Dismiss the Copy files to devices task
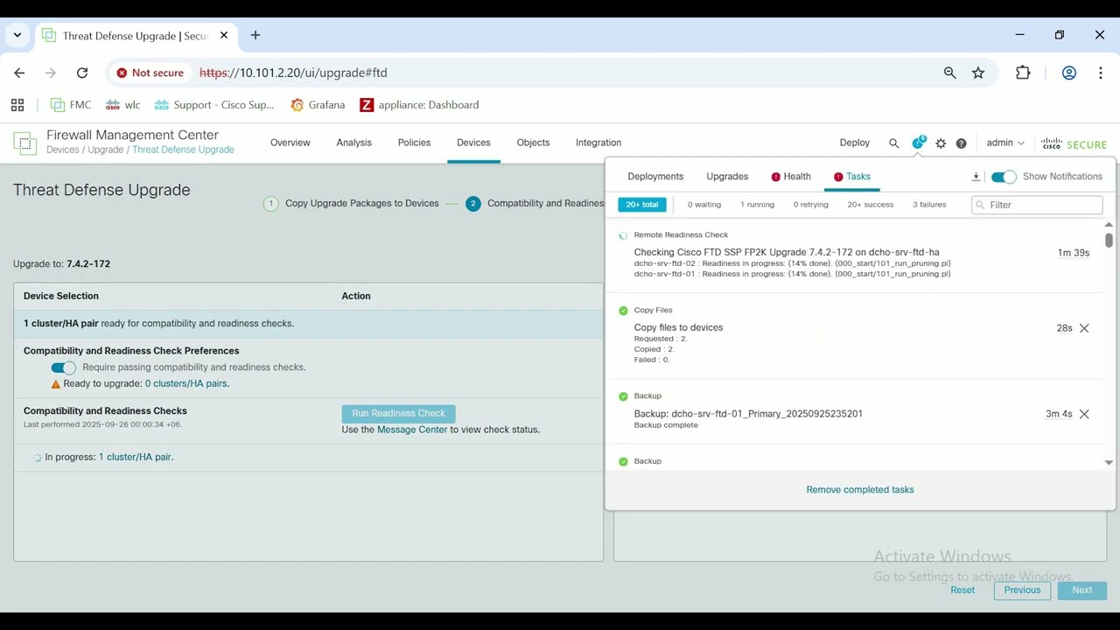 (1084, 328)
